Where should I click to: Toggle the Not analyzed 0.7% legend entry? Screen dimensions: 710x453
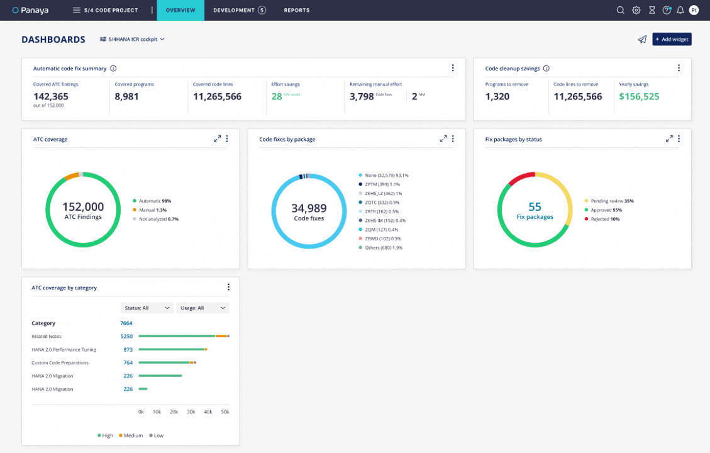156,219
